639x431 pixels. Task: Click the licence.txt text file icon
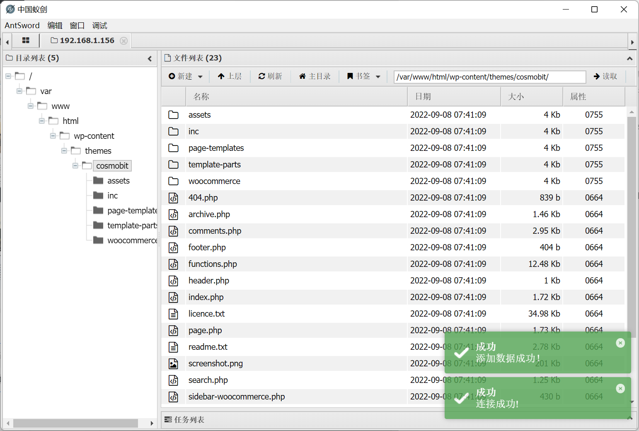(173, 314)
